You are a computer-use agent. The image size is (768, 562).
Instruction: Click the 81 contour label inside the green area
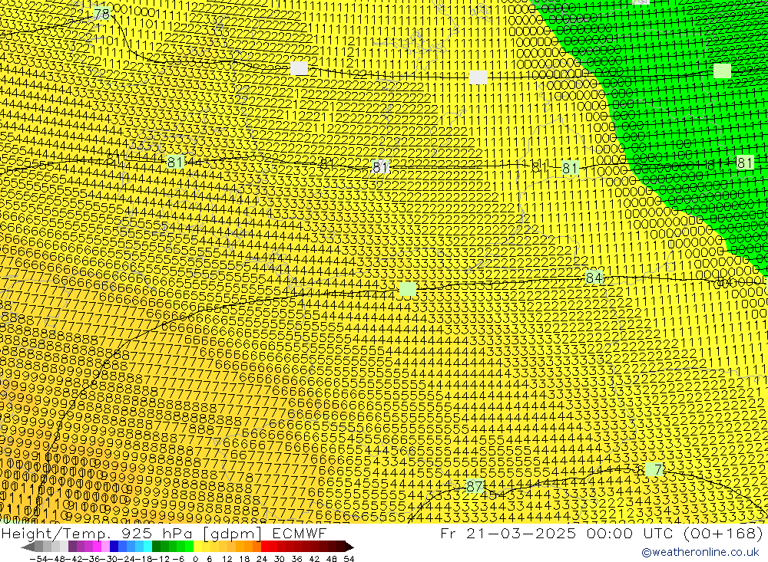click(x=744, y=163)
